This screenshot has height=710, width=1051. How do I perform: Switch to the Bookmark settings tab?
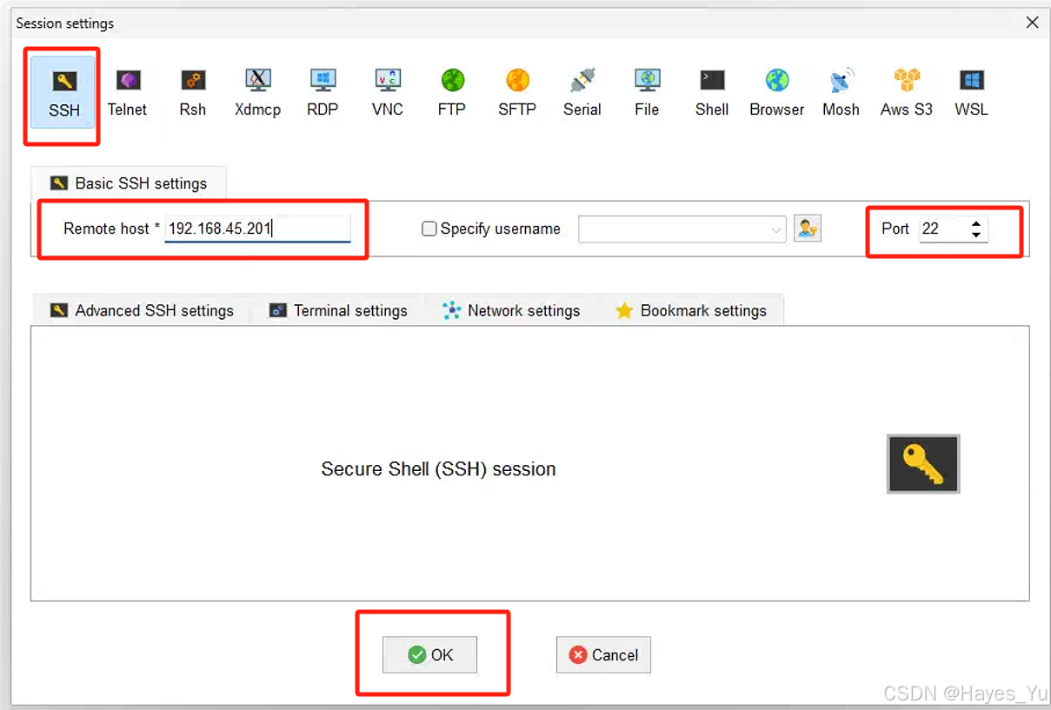[691, 310]
